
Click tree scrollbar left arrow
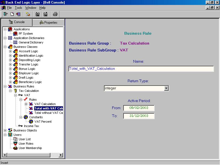5,155
